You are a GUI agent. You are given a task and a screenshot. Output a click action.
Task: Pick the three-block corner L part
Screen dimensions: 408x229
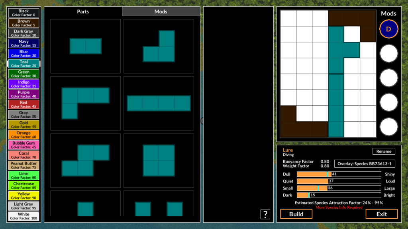[159, 46]
